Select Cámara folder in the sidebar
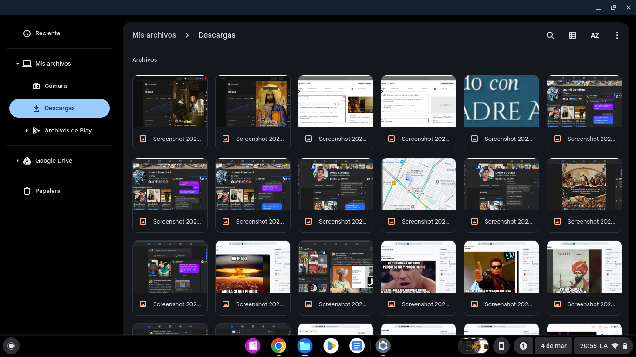Screen dimensions: 636x357 coord(60,86)
